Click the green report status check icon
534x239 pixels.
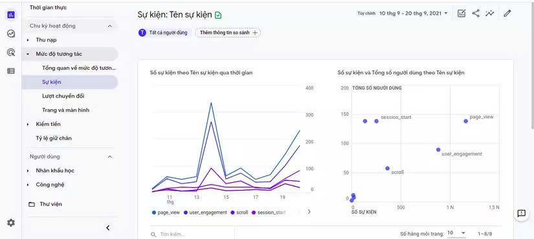pos(218,15)
